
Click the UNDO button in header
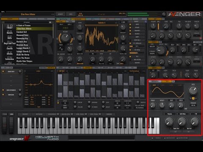tap(71, 14)
